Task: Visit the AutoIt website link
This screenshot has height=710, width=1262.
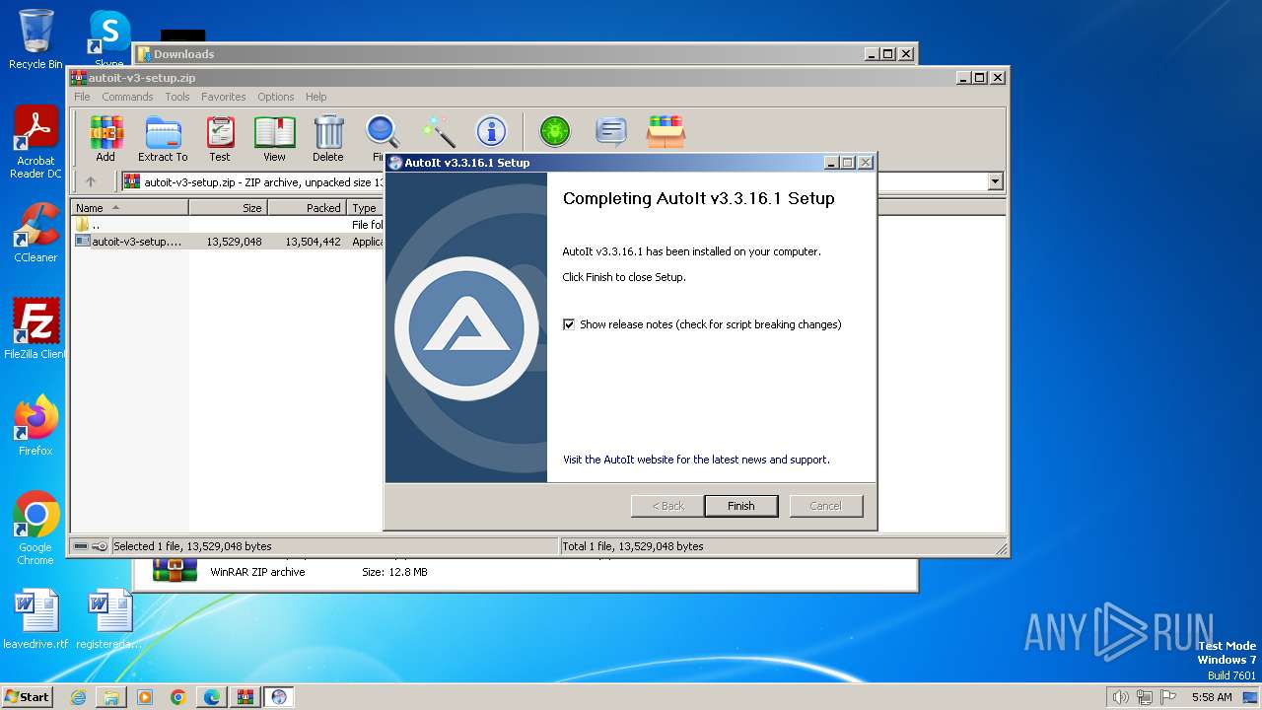Action: pyautogui.click(x=696, y=460)
